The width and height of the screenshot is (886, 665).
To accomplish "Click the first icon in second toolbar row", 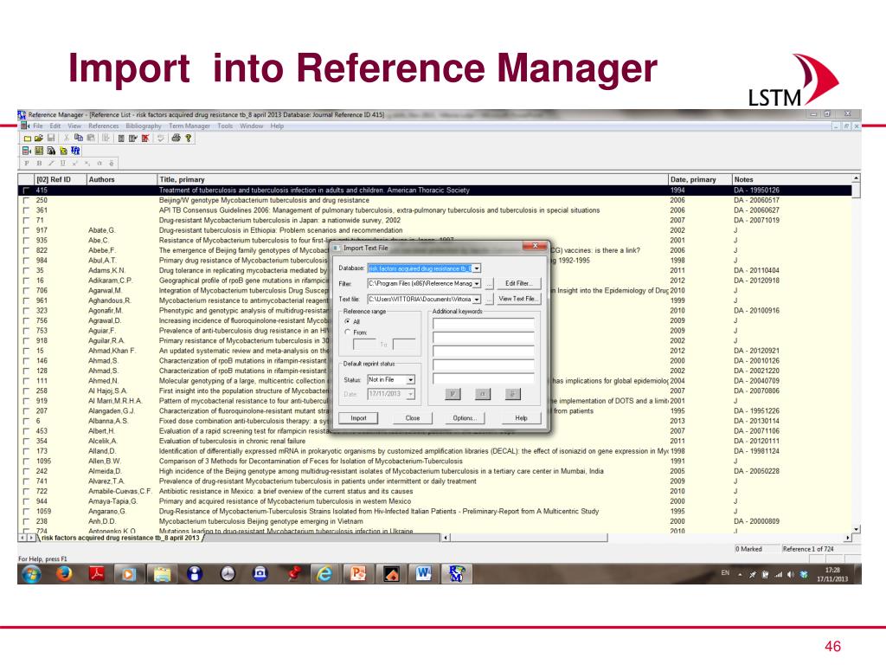I will click(x=27, y=151).
